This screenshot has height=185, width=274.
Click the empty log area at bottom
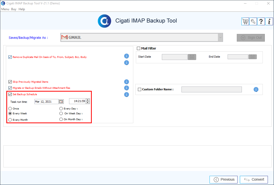[x=137, y=156]
